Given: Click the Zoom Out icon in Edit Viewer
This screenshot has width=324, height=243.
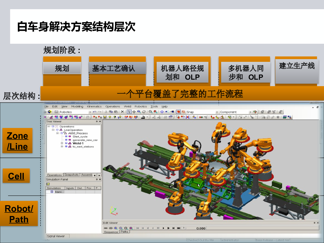Looking at the screenshot, I should click(121, 228).
